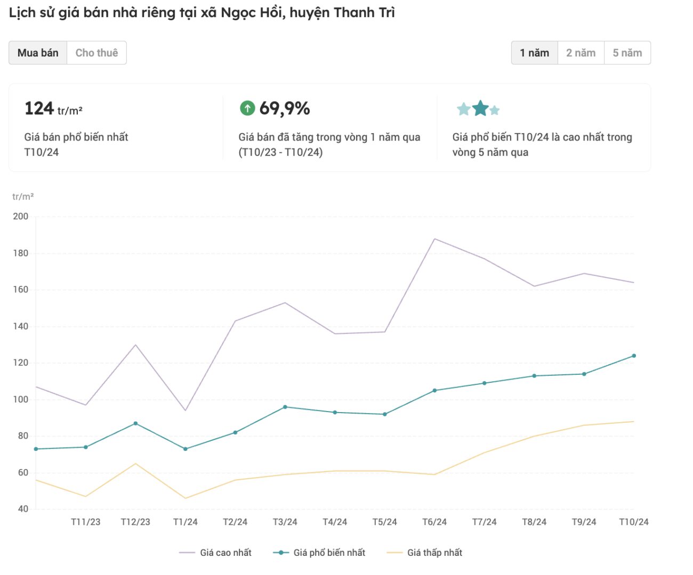
Task: Select the 5 năm time range
Action: coord(627,53)
